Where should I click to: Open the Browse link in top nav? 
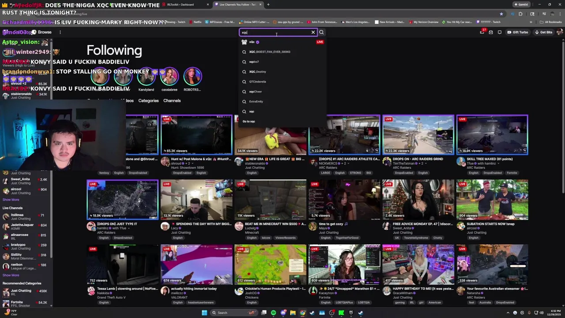[45, 32]
